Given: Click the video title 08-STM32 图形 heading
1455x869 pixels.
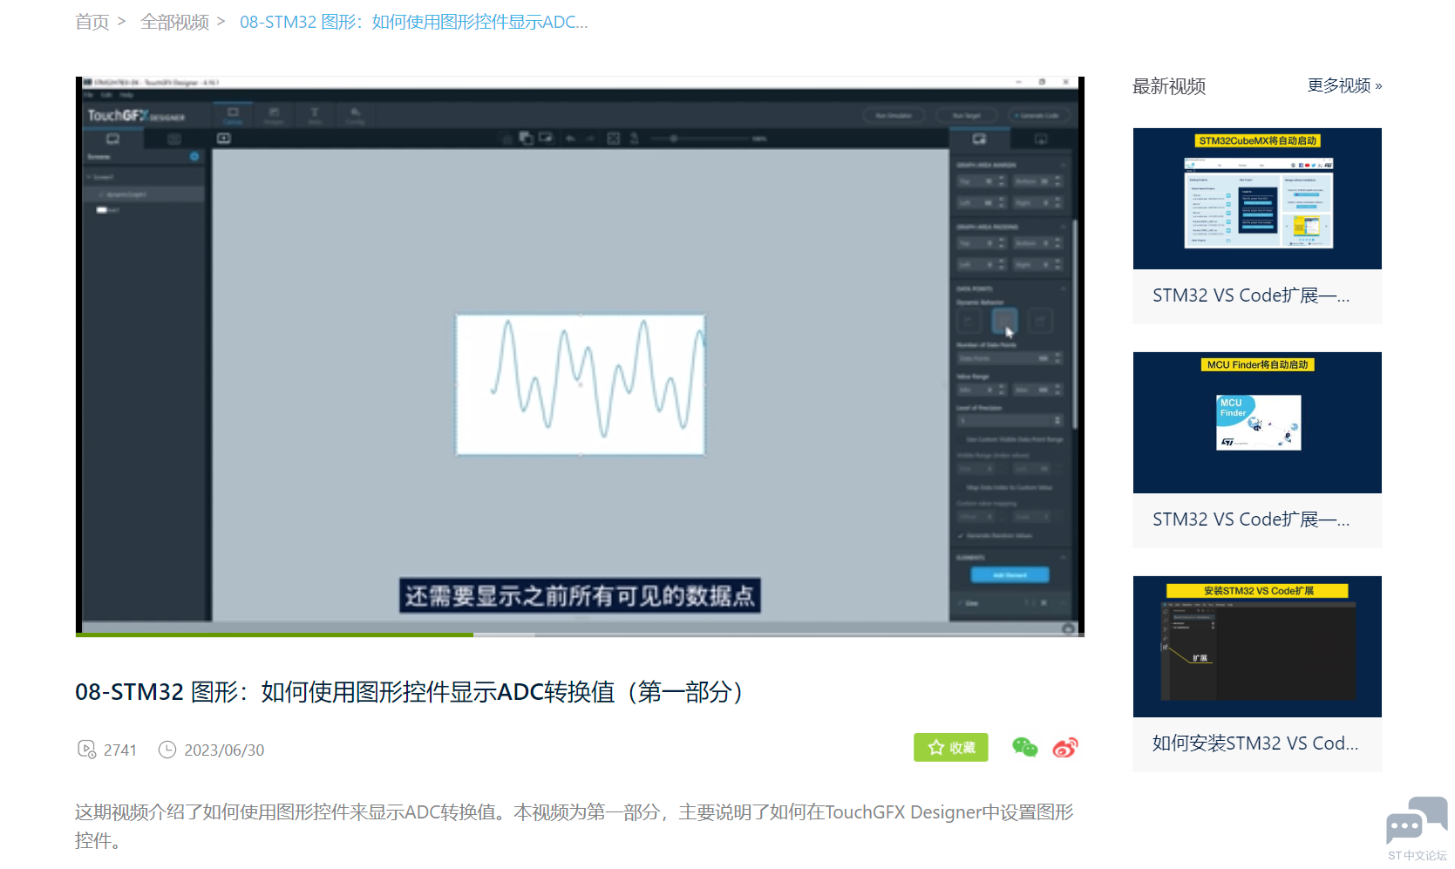Looking at the screenshot, I should [x=412, y=692].
